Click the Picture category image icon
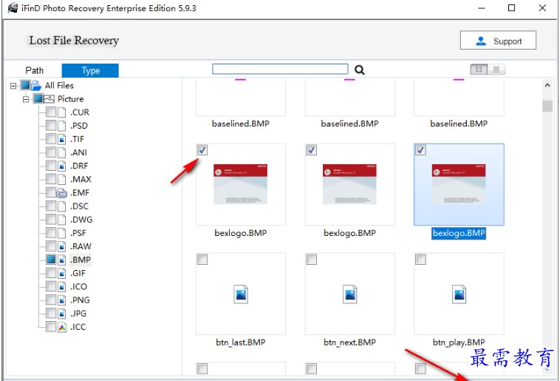 49,98
